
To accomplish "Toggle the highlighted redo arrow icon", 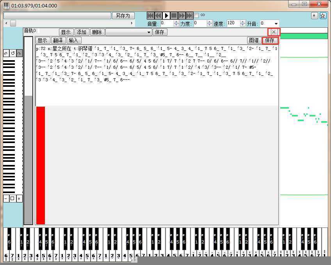I will tap(20, 53).
